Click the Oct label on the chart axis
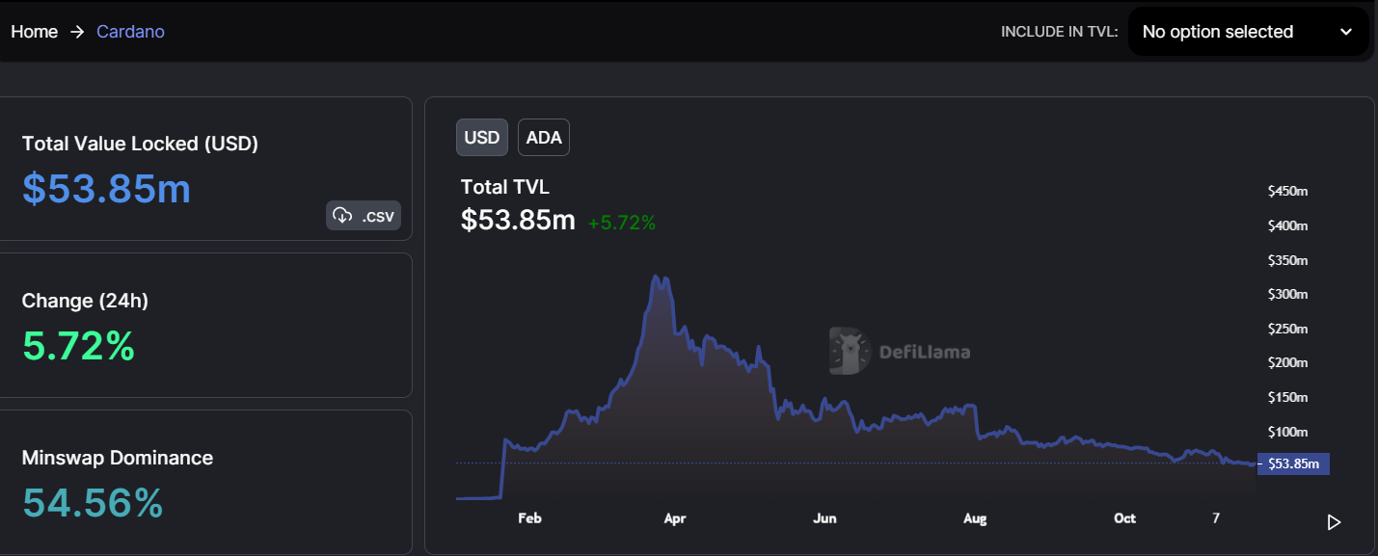The height and width of the screenshot is (556, 1378). (1124, 518)
